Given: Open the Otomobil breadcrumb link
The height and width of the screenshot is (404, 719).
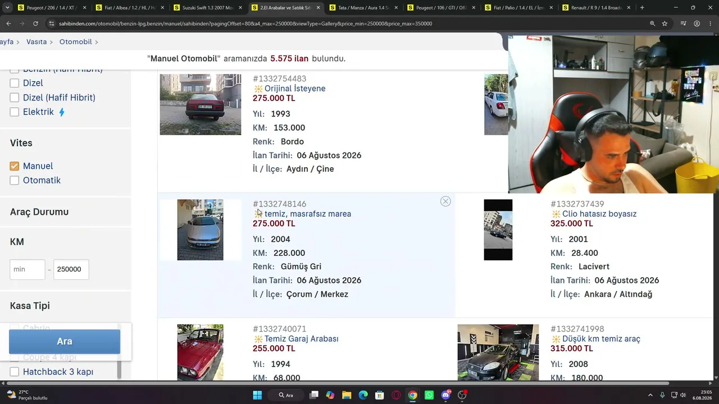Looking at the screenshot, I should point(75,42).
